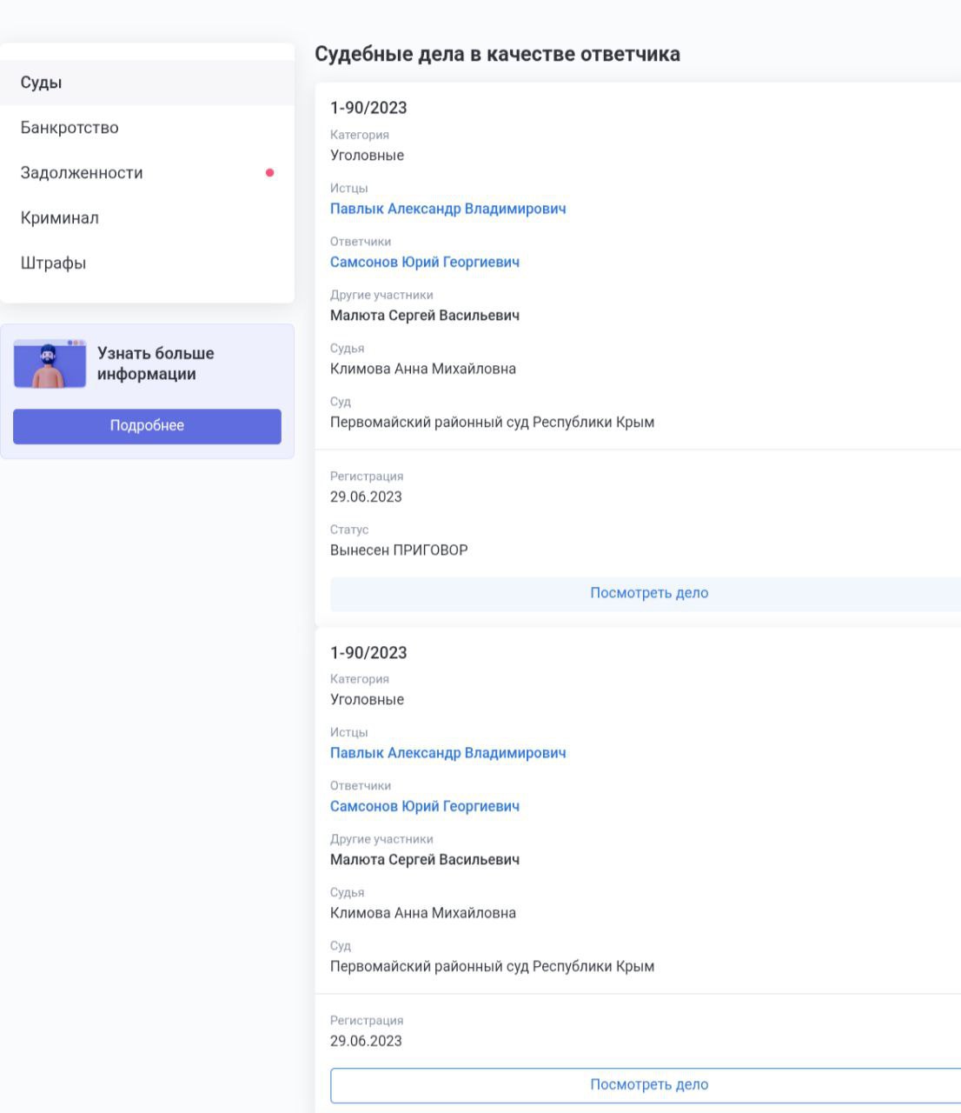Open defendant Самсонов link in the first case
This screenshot has height=1113, width=961.
425,262
